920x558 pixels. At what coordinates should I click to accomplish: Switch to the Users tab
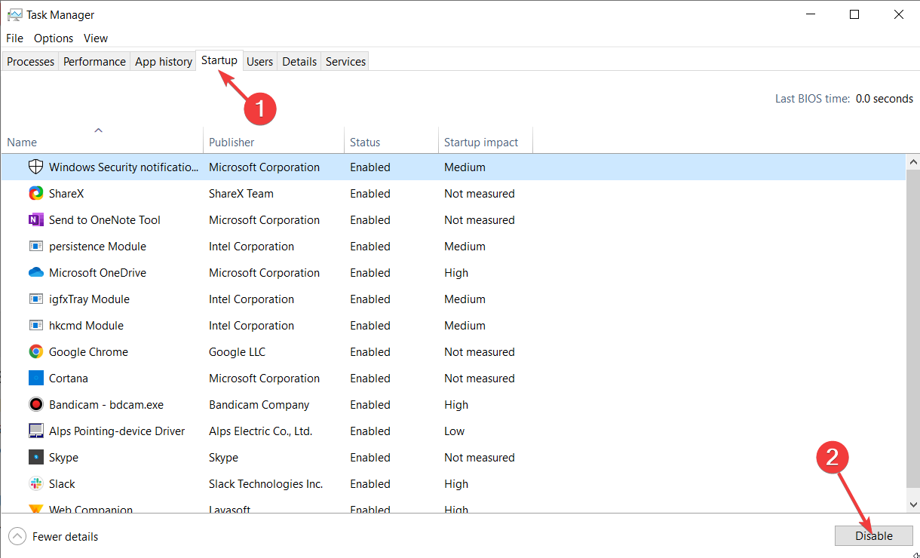(260, 62)
